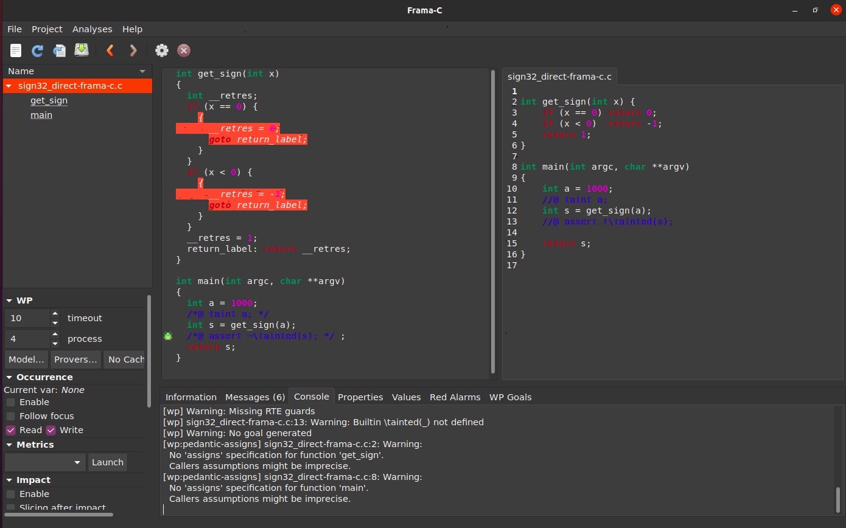The height and width of the screenshot is (528, 846).
Task: Navigate forward with the orange right arrow
Action: click(x=133, y=50)
